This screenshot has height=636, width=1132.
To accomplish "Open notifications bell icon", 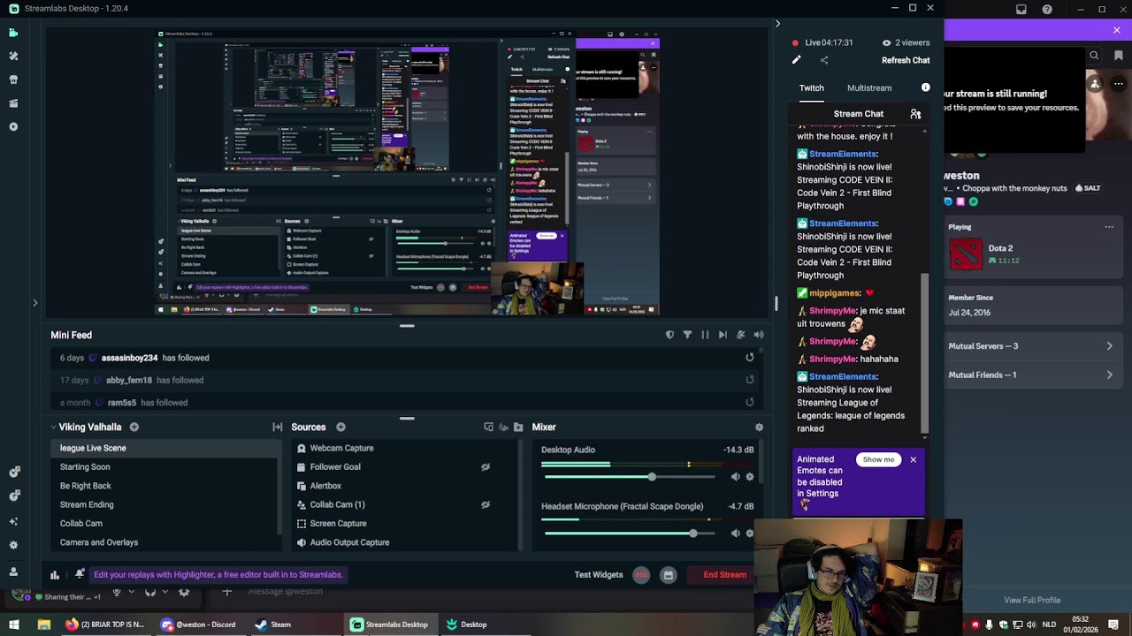I will 80,574.
